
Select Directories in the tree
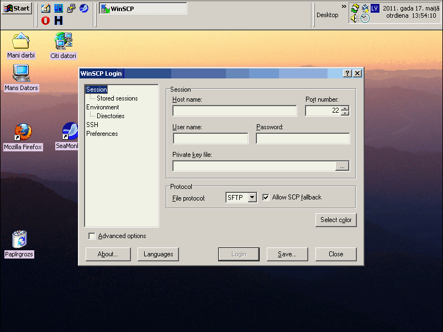pyautogui.click(x=110, y=116)
